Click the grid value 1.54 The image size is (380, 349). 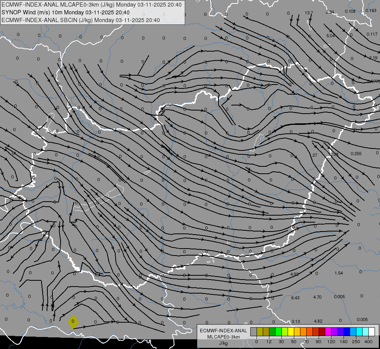point(339,273)
